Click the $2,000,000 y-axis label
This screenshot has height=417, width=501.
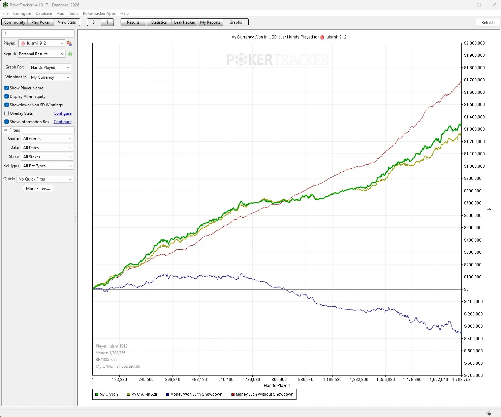[x=474, y=43]
